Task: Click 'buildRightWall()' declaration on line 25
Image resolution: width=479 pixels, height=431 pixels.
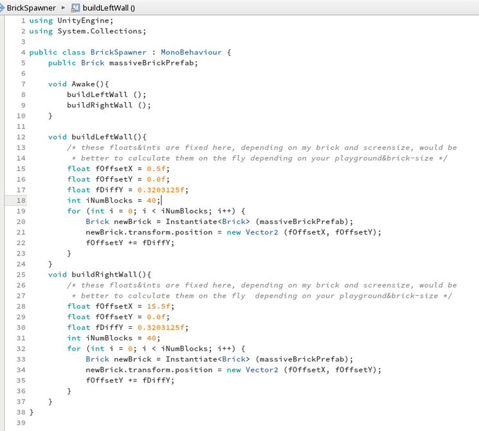Action: click(109, 275)
